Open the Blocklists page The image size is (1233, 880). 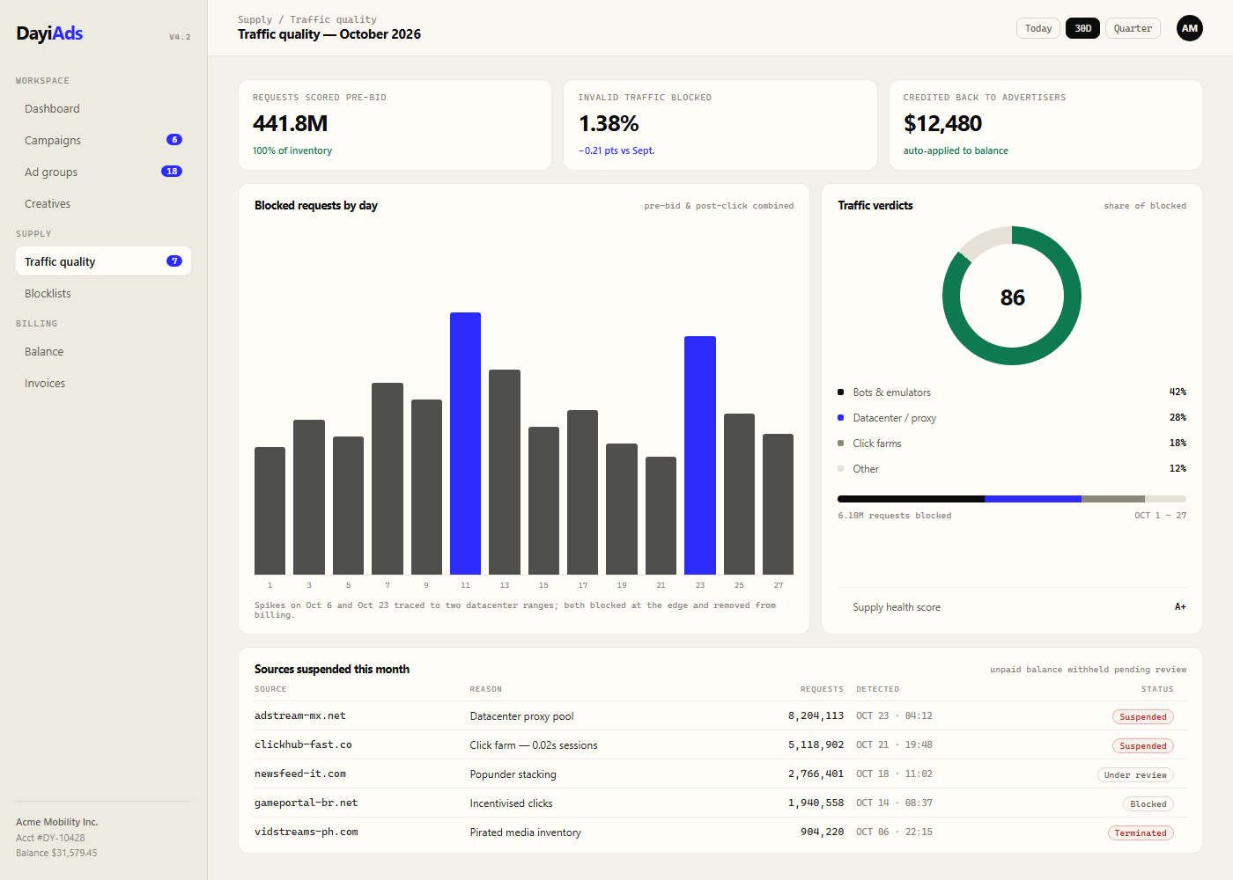click(103, 293)
